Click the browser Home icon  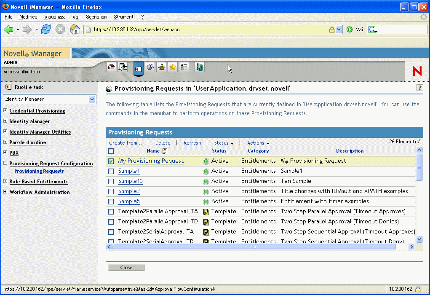75,29
